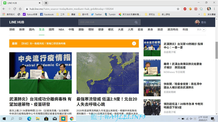
Task: Open the 研究生 bookmark folder
Action: (x=150, y=14)
